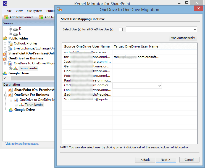This screenshot has height=168, width=205.
Task: Open the target user dropdown in Carl row
Action: pyautogui.click(x=159, y=85)
